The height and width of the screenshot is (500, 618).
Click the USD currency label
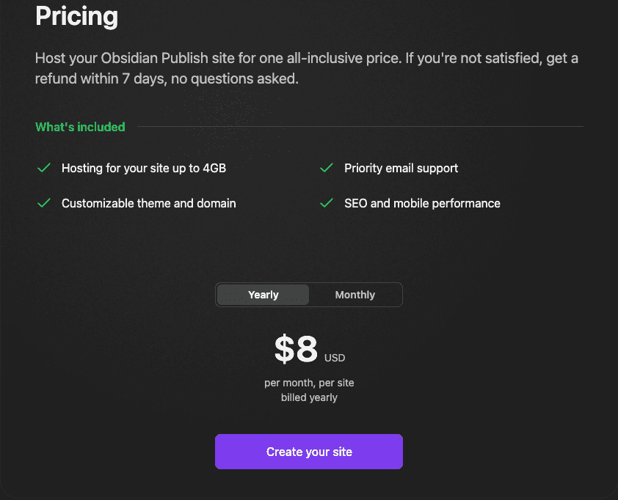click(335, 359)
